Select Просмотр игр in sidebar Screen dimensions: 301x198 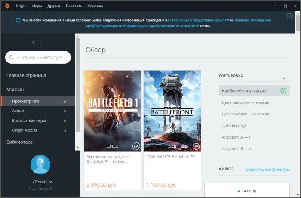pos(38,101)
